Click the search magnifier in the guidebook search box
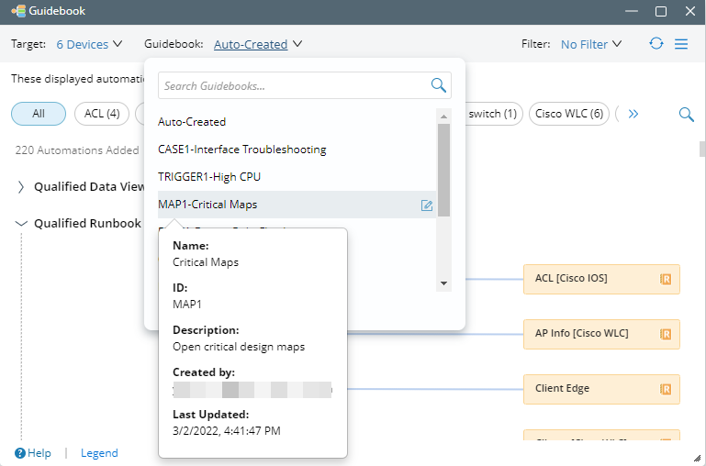The image size is (706, 466). click(439, 85)
